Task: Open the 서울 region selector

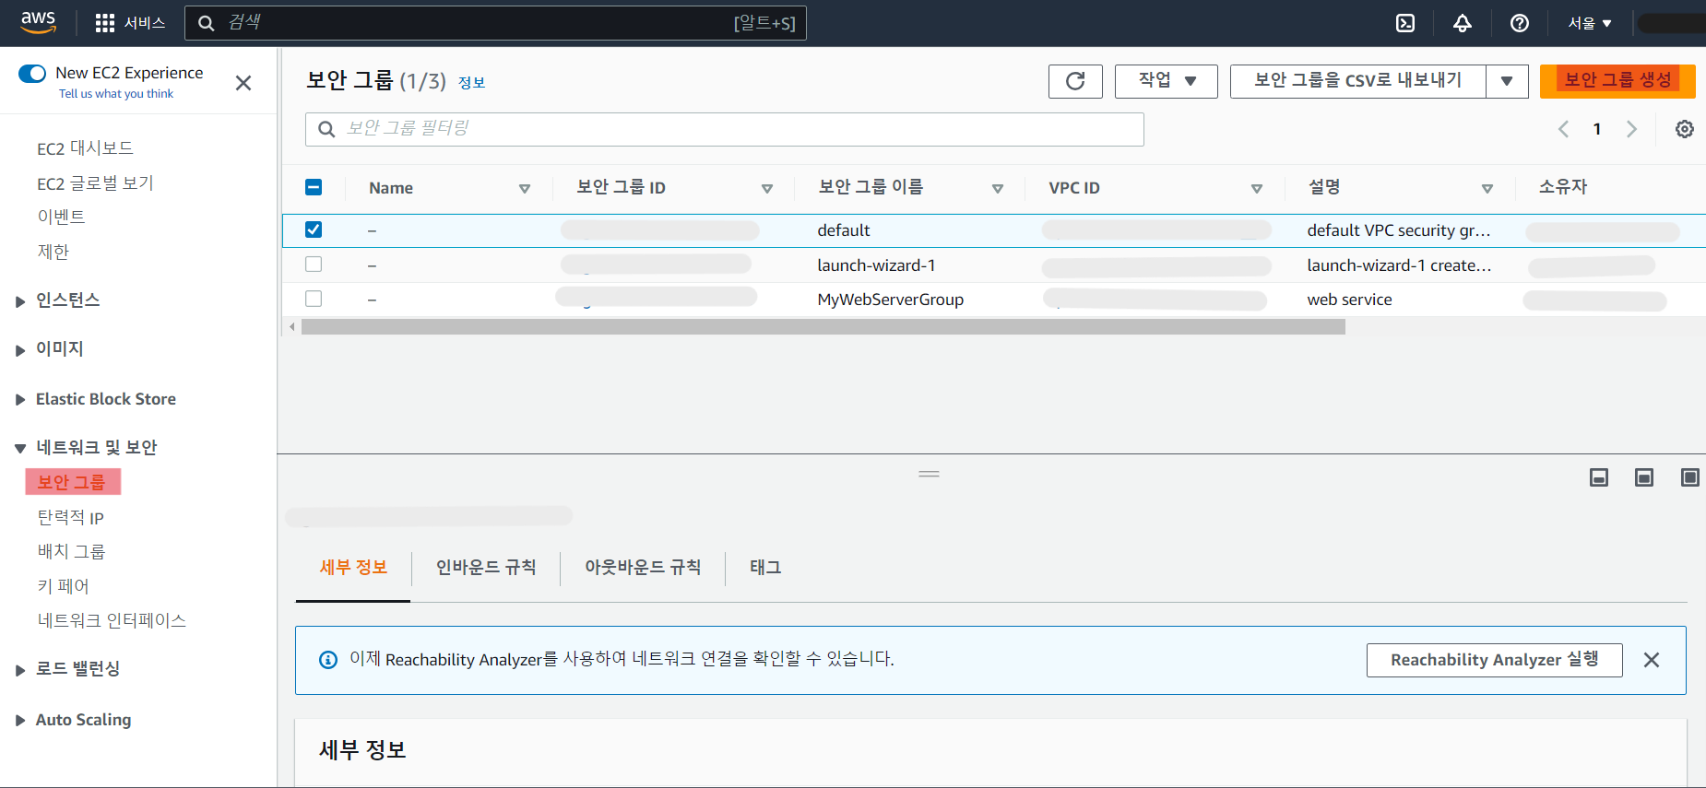Action: pyautogui.click(x=1590, y=23)
